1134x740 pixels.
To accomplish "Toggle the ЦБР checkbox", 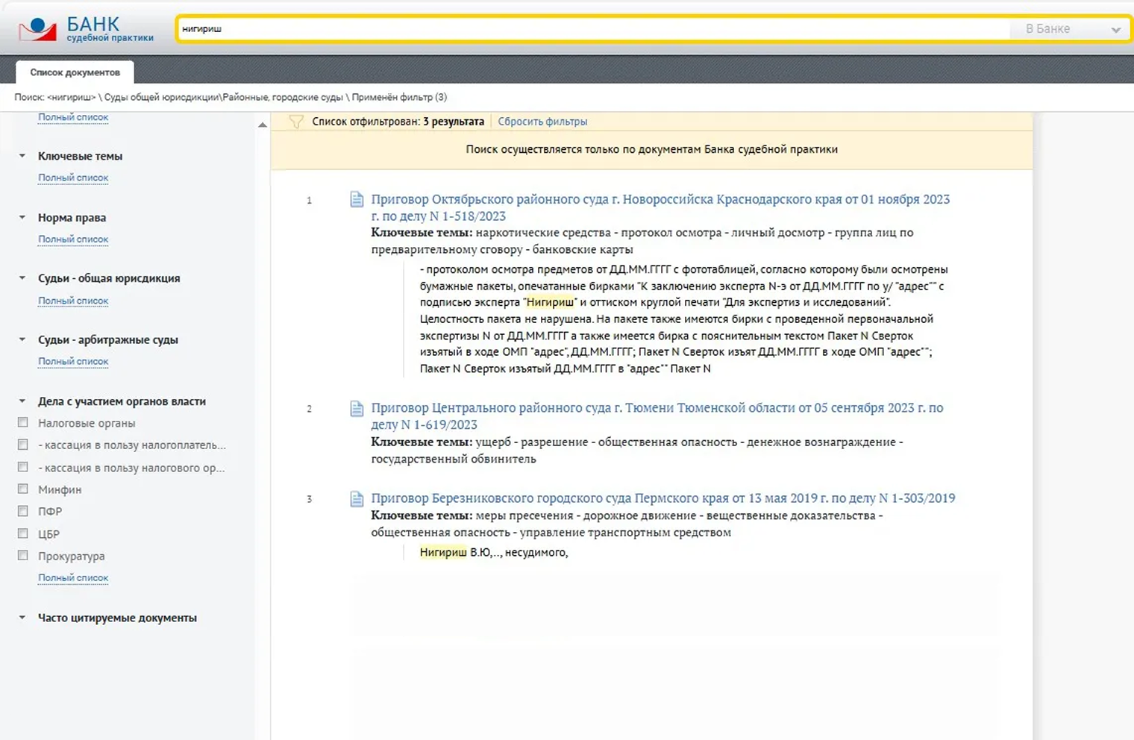I will (23, 533).
